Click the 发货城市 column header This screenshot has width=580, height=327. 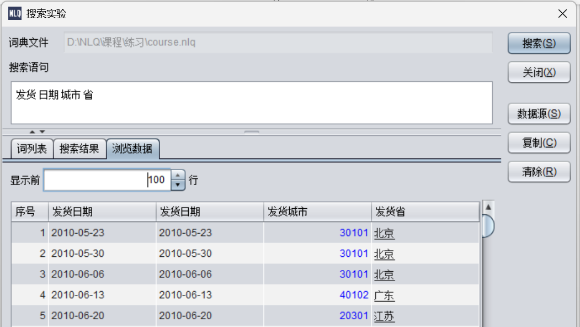pos(317,212)
